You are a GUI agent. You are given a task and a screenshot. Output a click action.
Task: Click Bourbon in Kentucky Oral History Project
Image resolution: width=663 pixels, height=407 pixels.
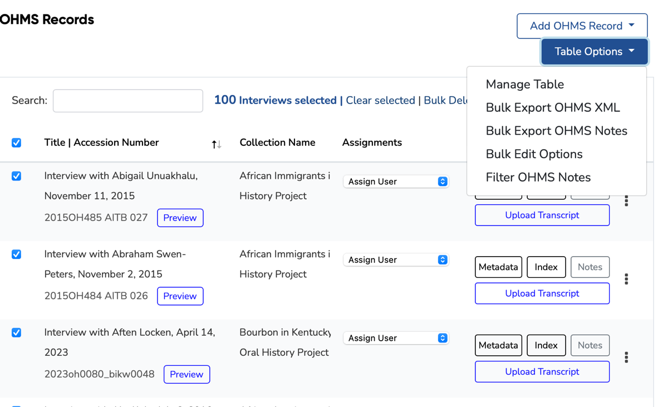click(284, 342)
